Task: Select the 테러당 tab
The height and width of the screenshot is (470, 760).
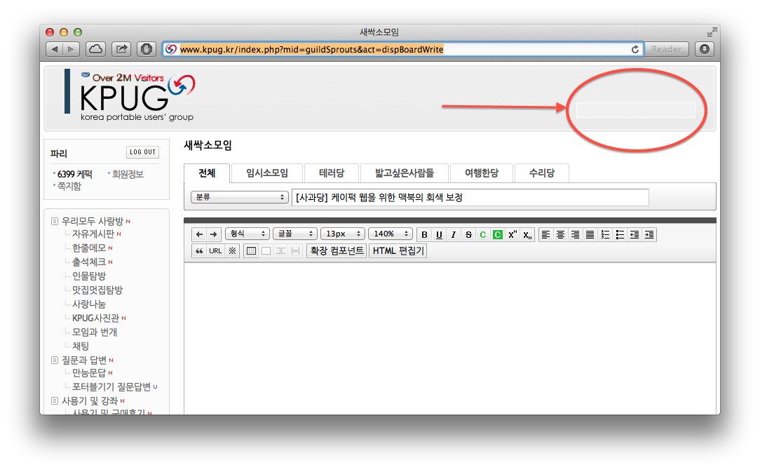Action: coord(332,173)
